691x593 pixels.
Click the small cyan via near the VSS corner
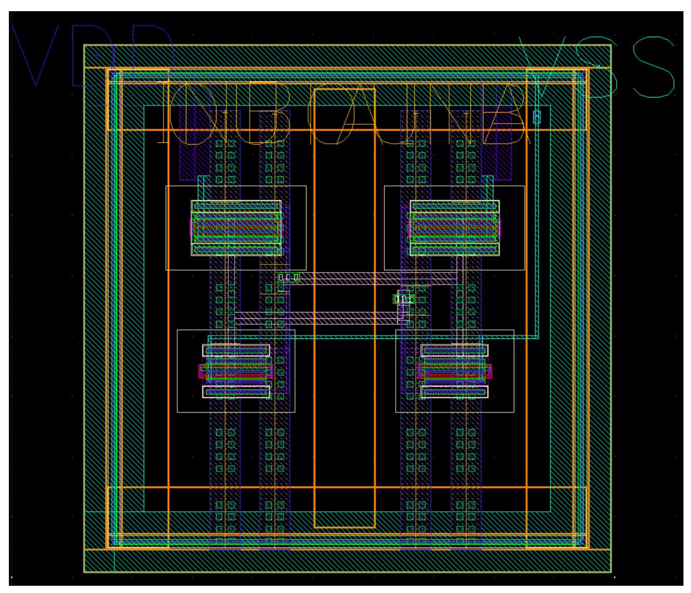pos(538,117)
